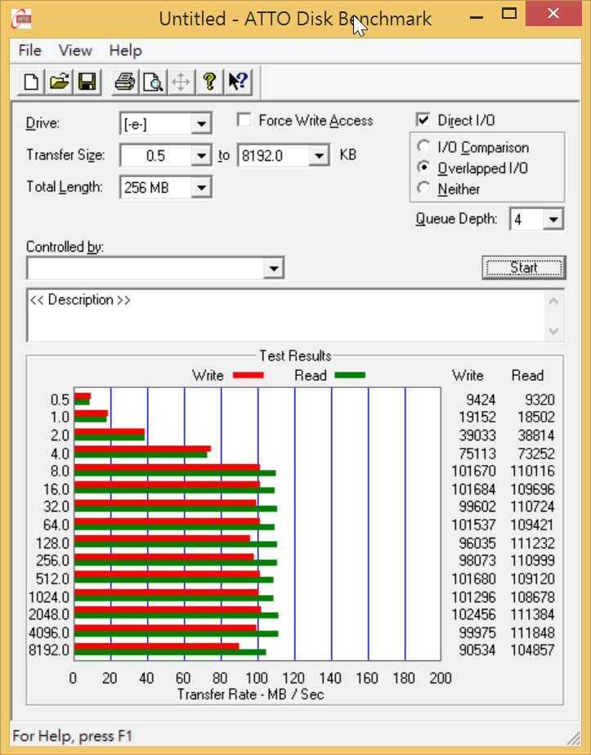This screenshot has height=755, width=591.
Task: Click the Description scrollbar down arrow
Action: (x=554, y=331)
